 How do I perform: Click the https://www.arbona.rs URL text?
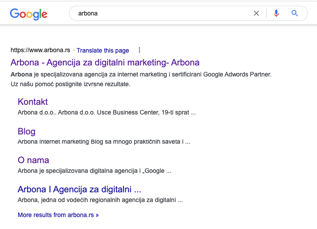40,50
